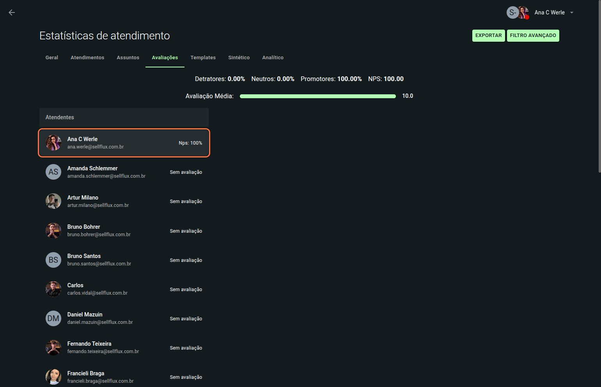Viewport: 601px width, 387px height.
Task: Click Ana C Werle's header profile photo
Action: tap(523, 12)
